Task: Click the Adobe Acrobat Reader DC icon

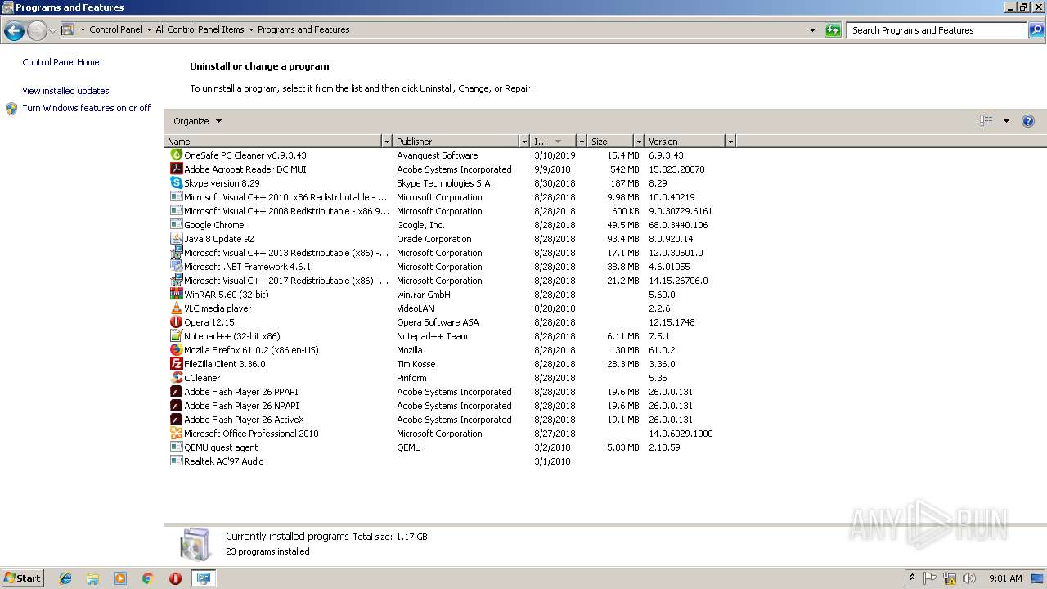Action: pyautogui.click(x=176, y=169)
